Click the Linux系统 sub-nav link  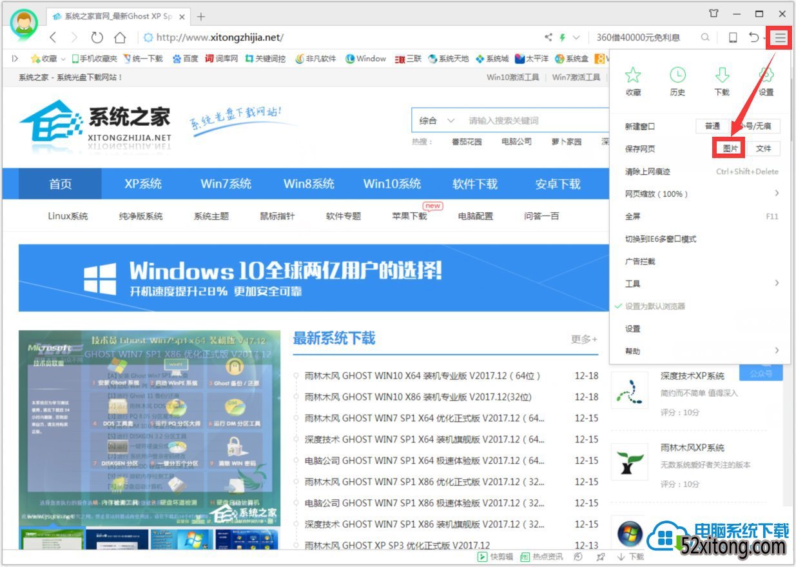[x=68, y=216]
